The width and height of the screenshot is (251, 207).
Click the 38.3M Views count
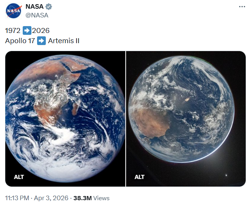91,198
